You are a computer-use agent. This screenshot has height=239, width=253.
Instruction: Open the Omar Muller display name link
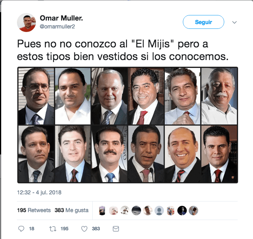point(61,18)
